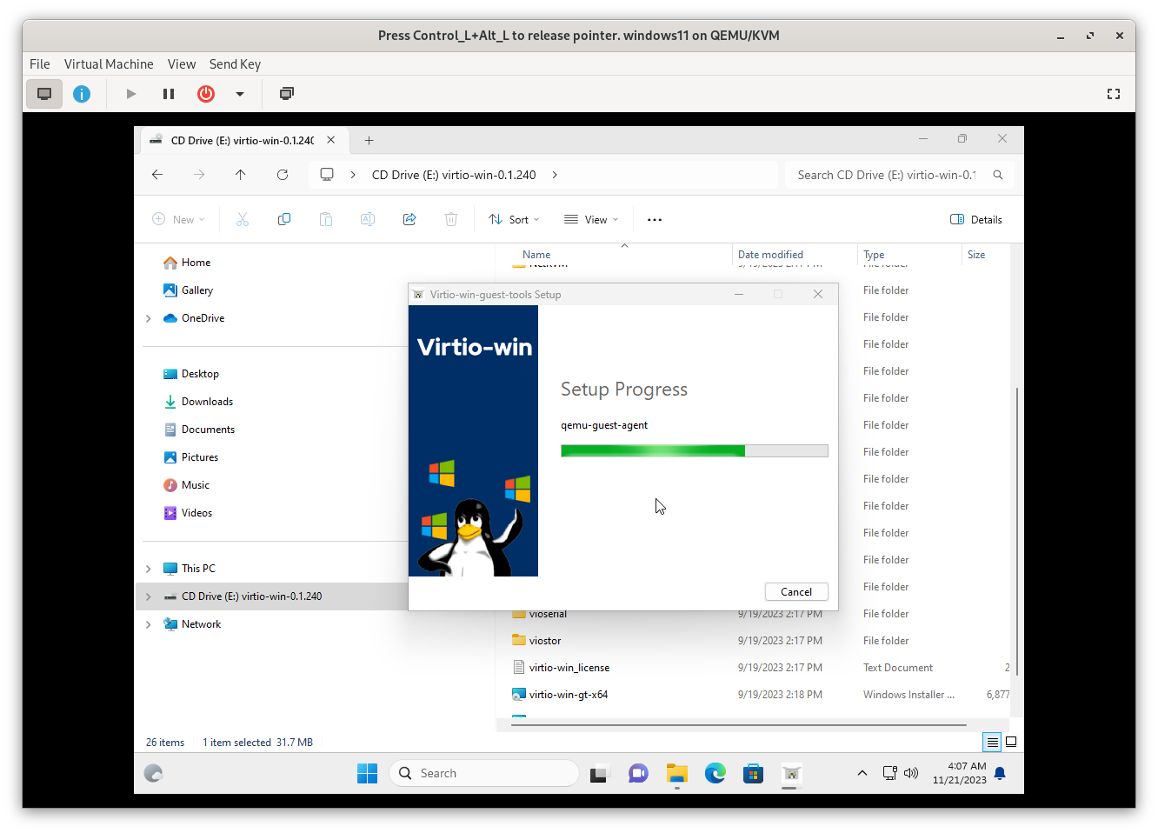Open Downloads quick access folder
Viewport: 1158px width, 833px height.
[x=198, y=402]
